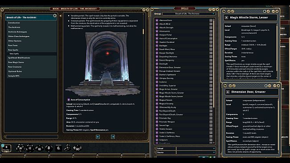Viewport: 290px width, 163px height.
Task: Click book content vertical scrollbar
Action: tap(143, 32)
